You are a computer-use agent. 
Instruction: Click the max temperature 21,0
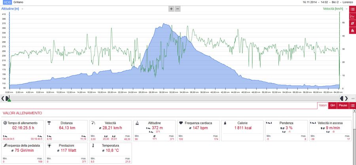(128, 161)
